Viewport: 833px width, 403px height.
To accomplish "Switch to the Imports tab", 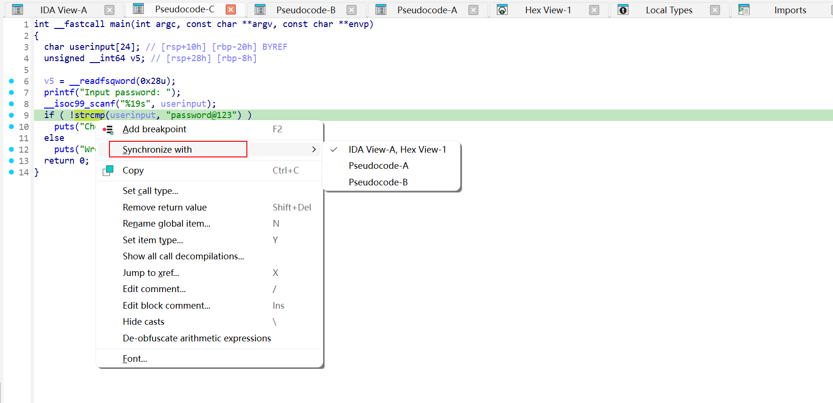I will click(x=790, y=10).
